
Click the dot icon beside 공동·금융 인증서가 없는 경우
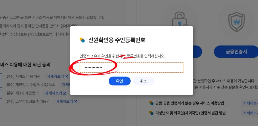(x=151, y=103)
